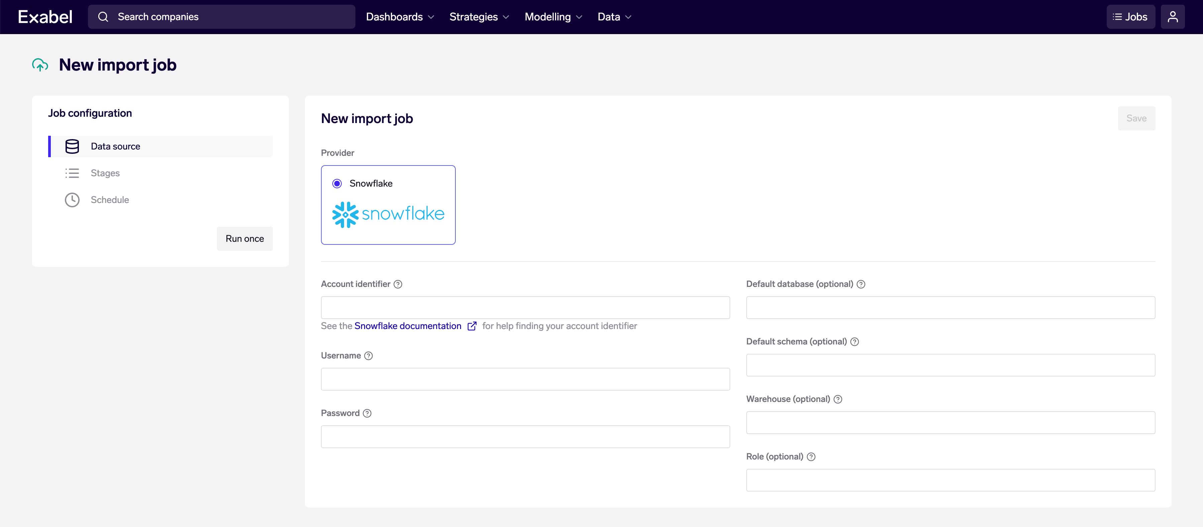Open the Jobs panel

1130,17
